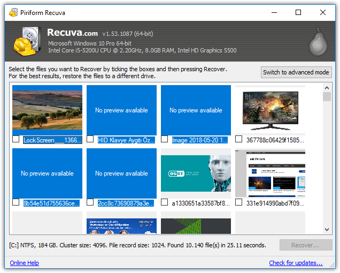Click the file name 8b54e51d755636ce...

pyautogui.click(x=52, y=203)
